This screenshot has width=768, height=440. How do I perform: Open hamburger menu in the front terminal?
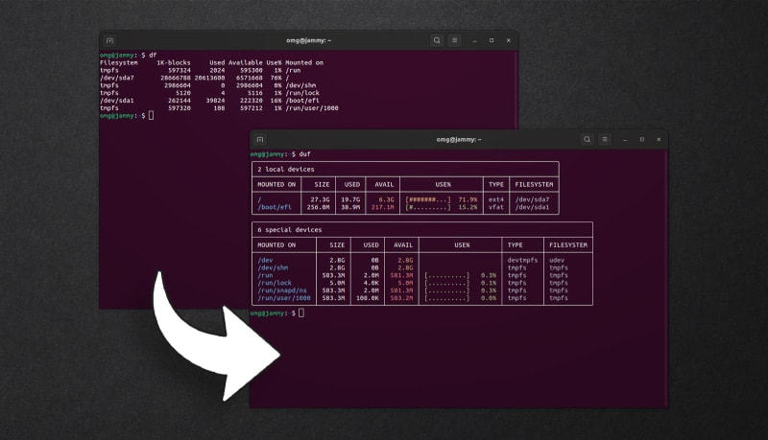coord(605,139)
